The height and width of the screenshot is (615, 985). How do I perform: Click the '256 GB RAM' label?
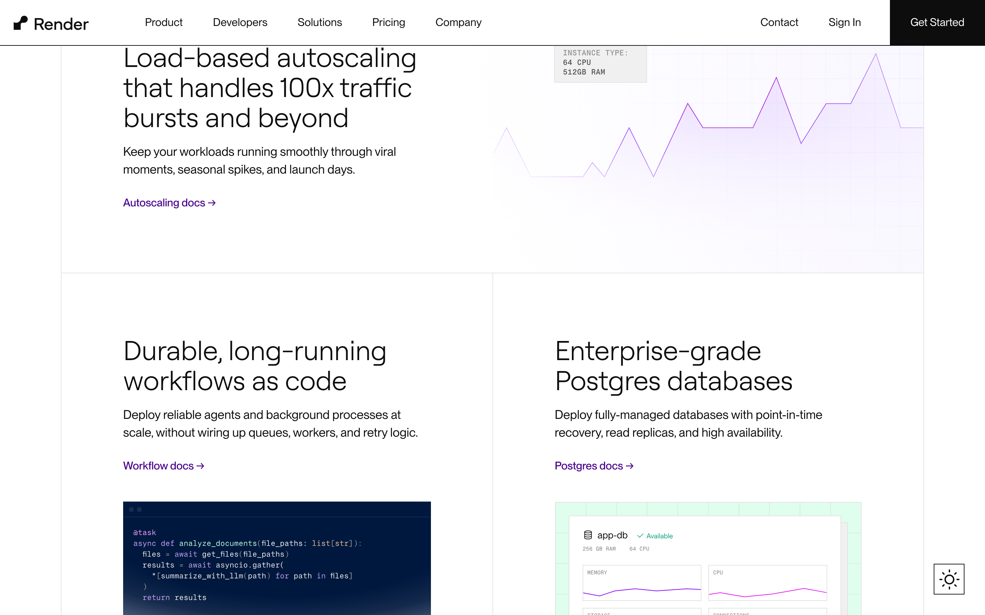point(599,549)
